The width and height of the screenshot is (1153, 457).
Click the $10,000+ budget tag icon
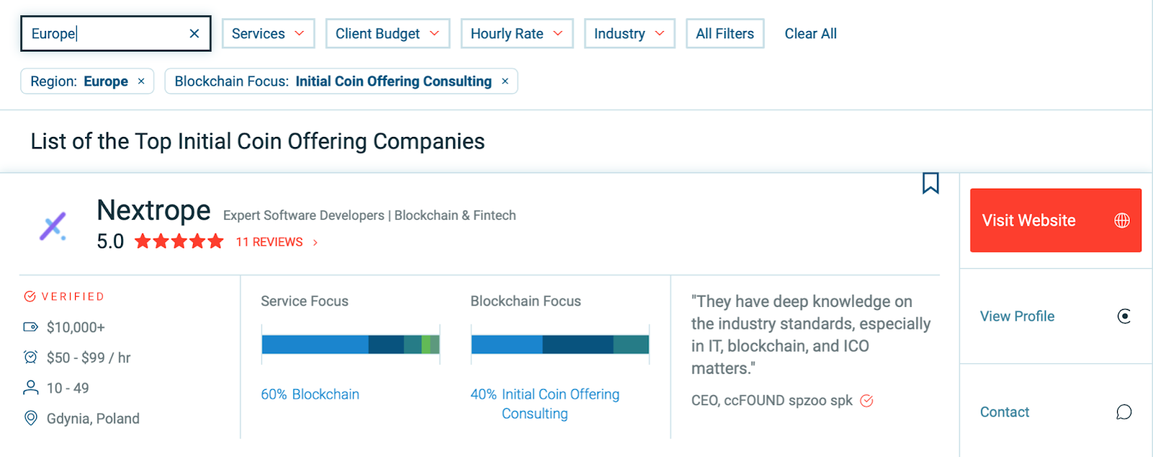pyautogui.click(x=30, y=327)
